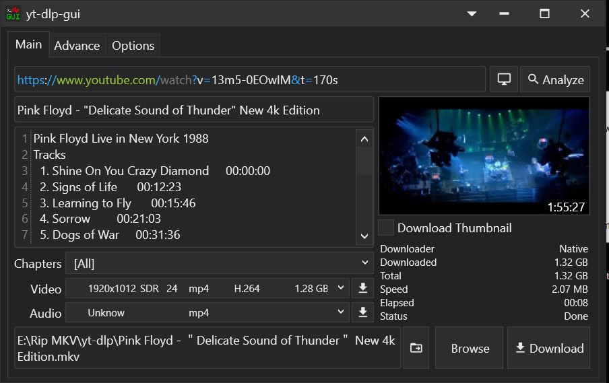
Task: Click into the YouTube URL input field
Action: (250, 79)
